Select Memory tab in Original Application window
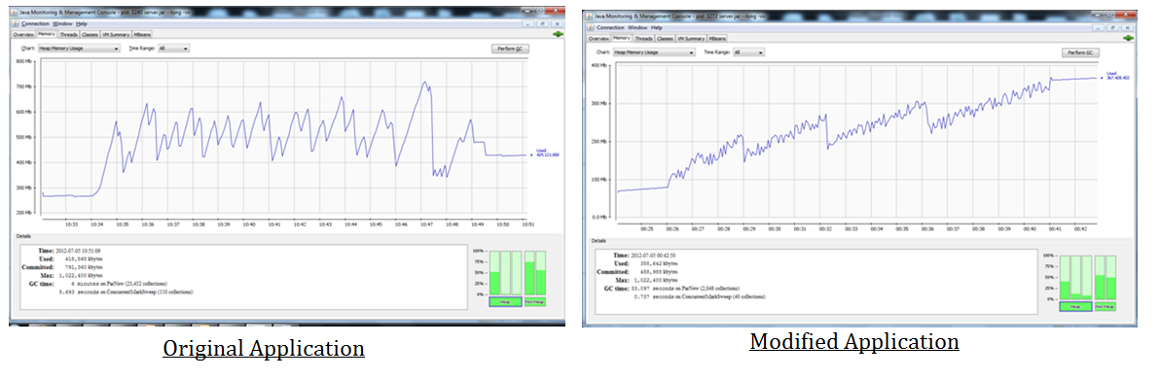 coord(47,34)
